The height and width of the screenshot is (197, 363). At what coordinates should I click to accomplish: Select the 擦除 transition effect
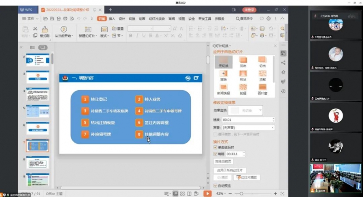click(x=223, y=76)
